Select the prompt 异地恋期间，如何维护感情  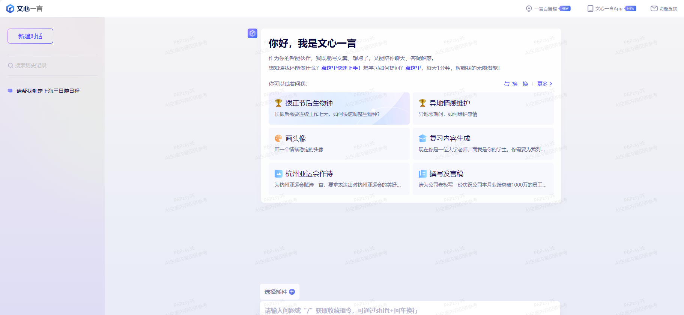point(448,114)
